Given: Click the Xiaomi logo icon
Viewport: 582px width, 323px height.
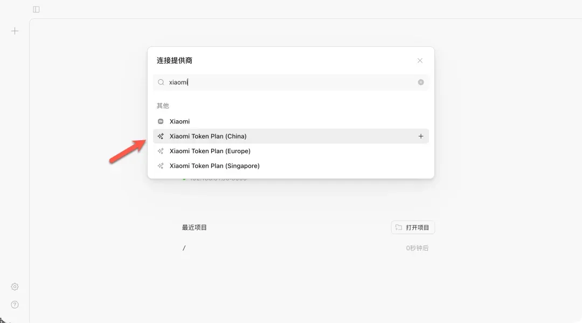Looking at the screenshot, I should pyautogui.click(x=161, y=121).
